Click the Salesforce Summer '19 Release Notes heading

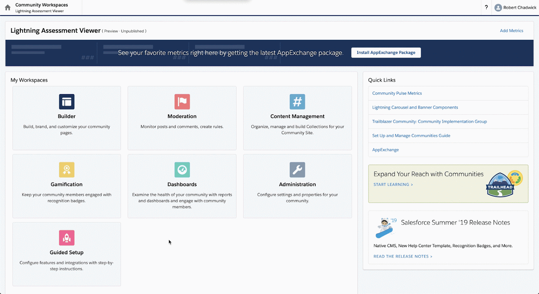[455, 223]
